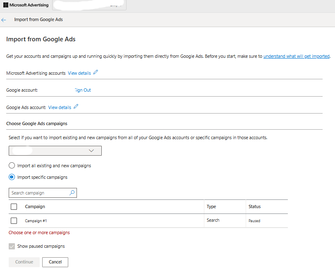
Task: Click the Continue button
Action: tap(24, 262)
